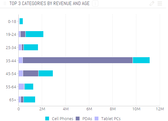Screen dimensions: 168x121
Task: Select Cell Phones segment for 25-34
Action: point(31,47)
